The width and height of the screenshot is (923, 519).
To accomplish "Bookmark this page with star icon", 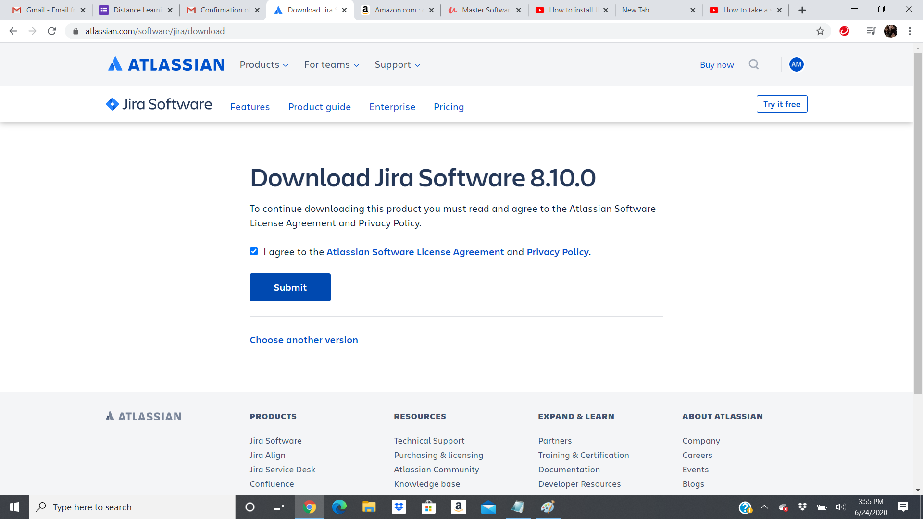I will 820,31.
